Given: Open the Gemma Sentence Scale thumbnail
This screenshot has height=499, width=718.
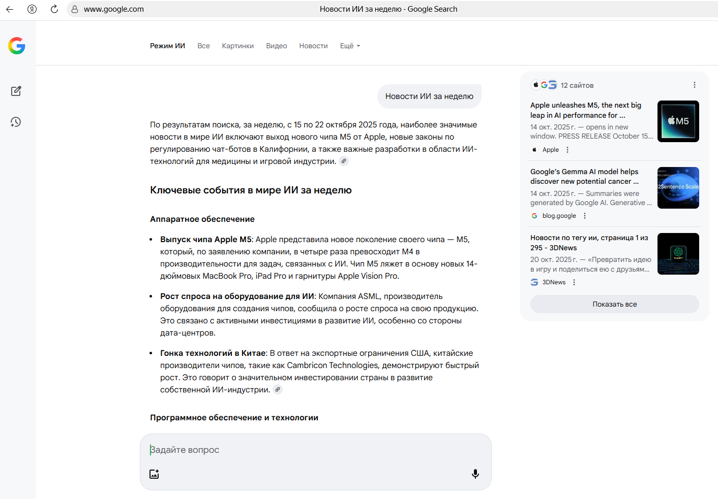Looking at the screenshot, I should pos(678,188).
